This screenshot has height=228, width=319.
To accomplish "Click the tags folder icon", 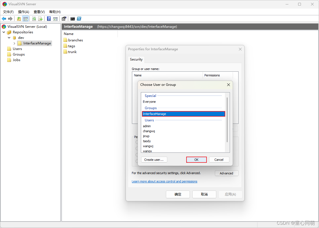I will (65, 46).
